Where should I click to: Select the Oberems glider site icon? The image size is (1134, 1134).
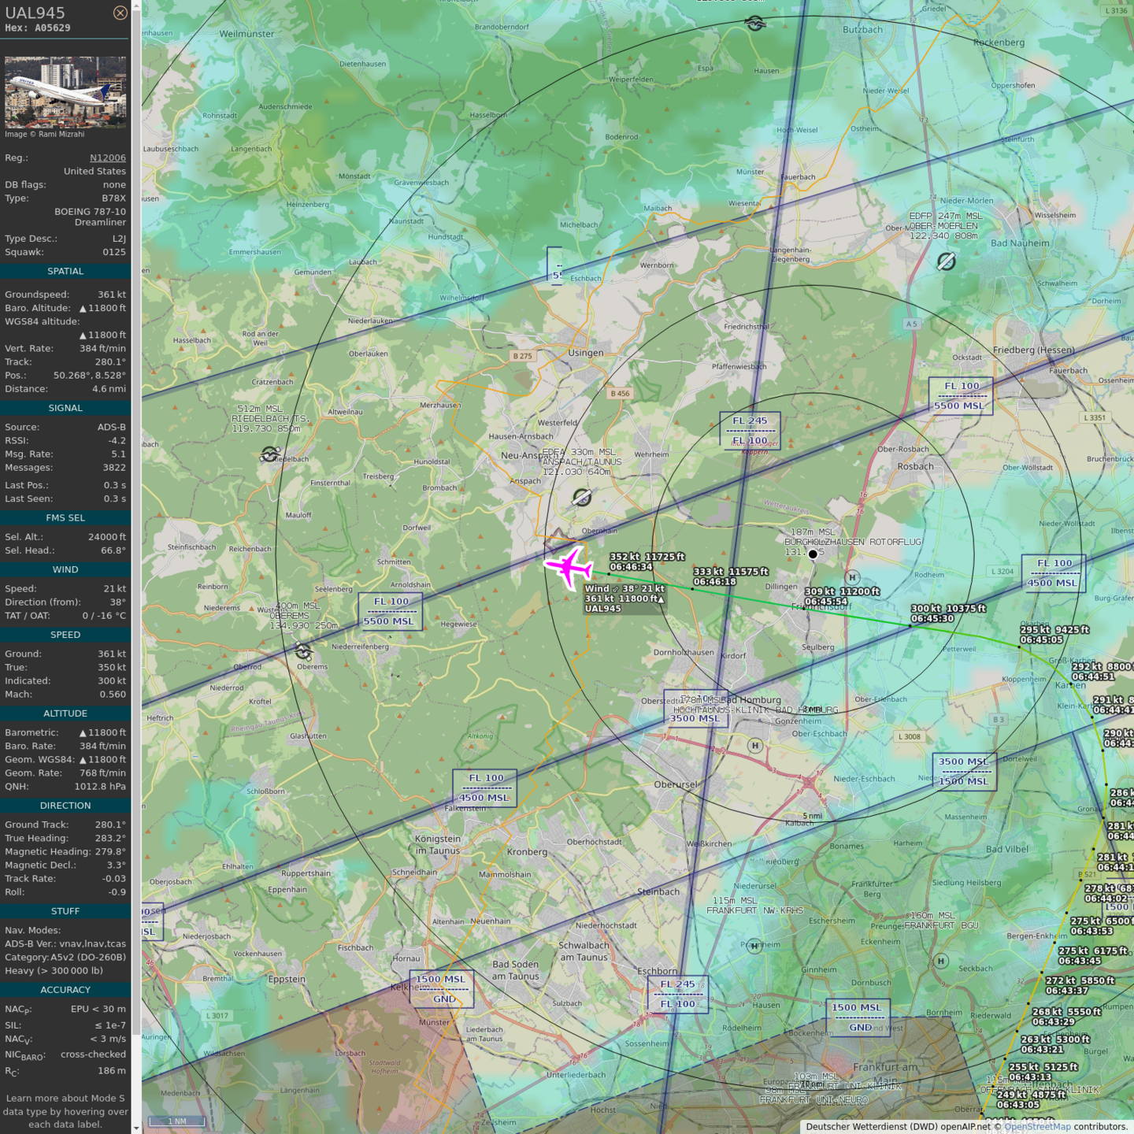tap(303, 651)
